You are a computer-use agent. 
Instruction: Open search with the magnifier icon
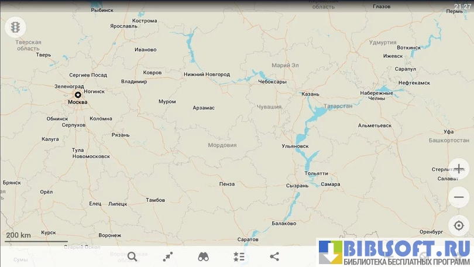tap(132, 256)
